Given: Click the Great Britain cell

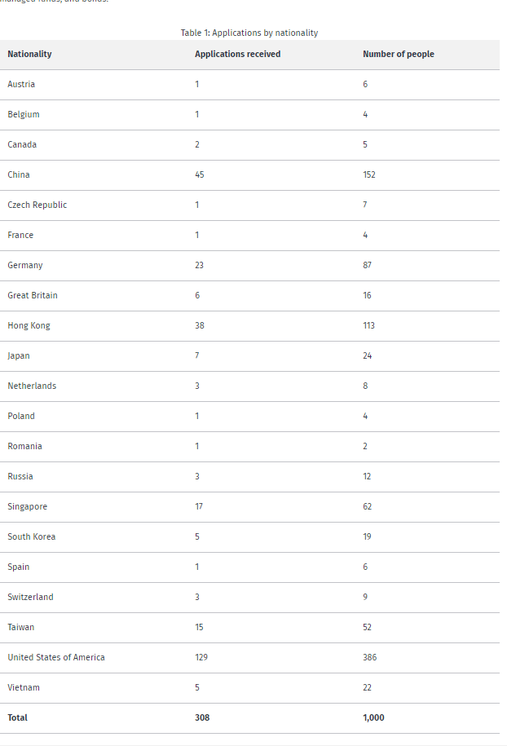Looking at the screenshot, I should pyautogui.click(x=33, y=295).
